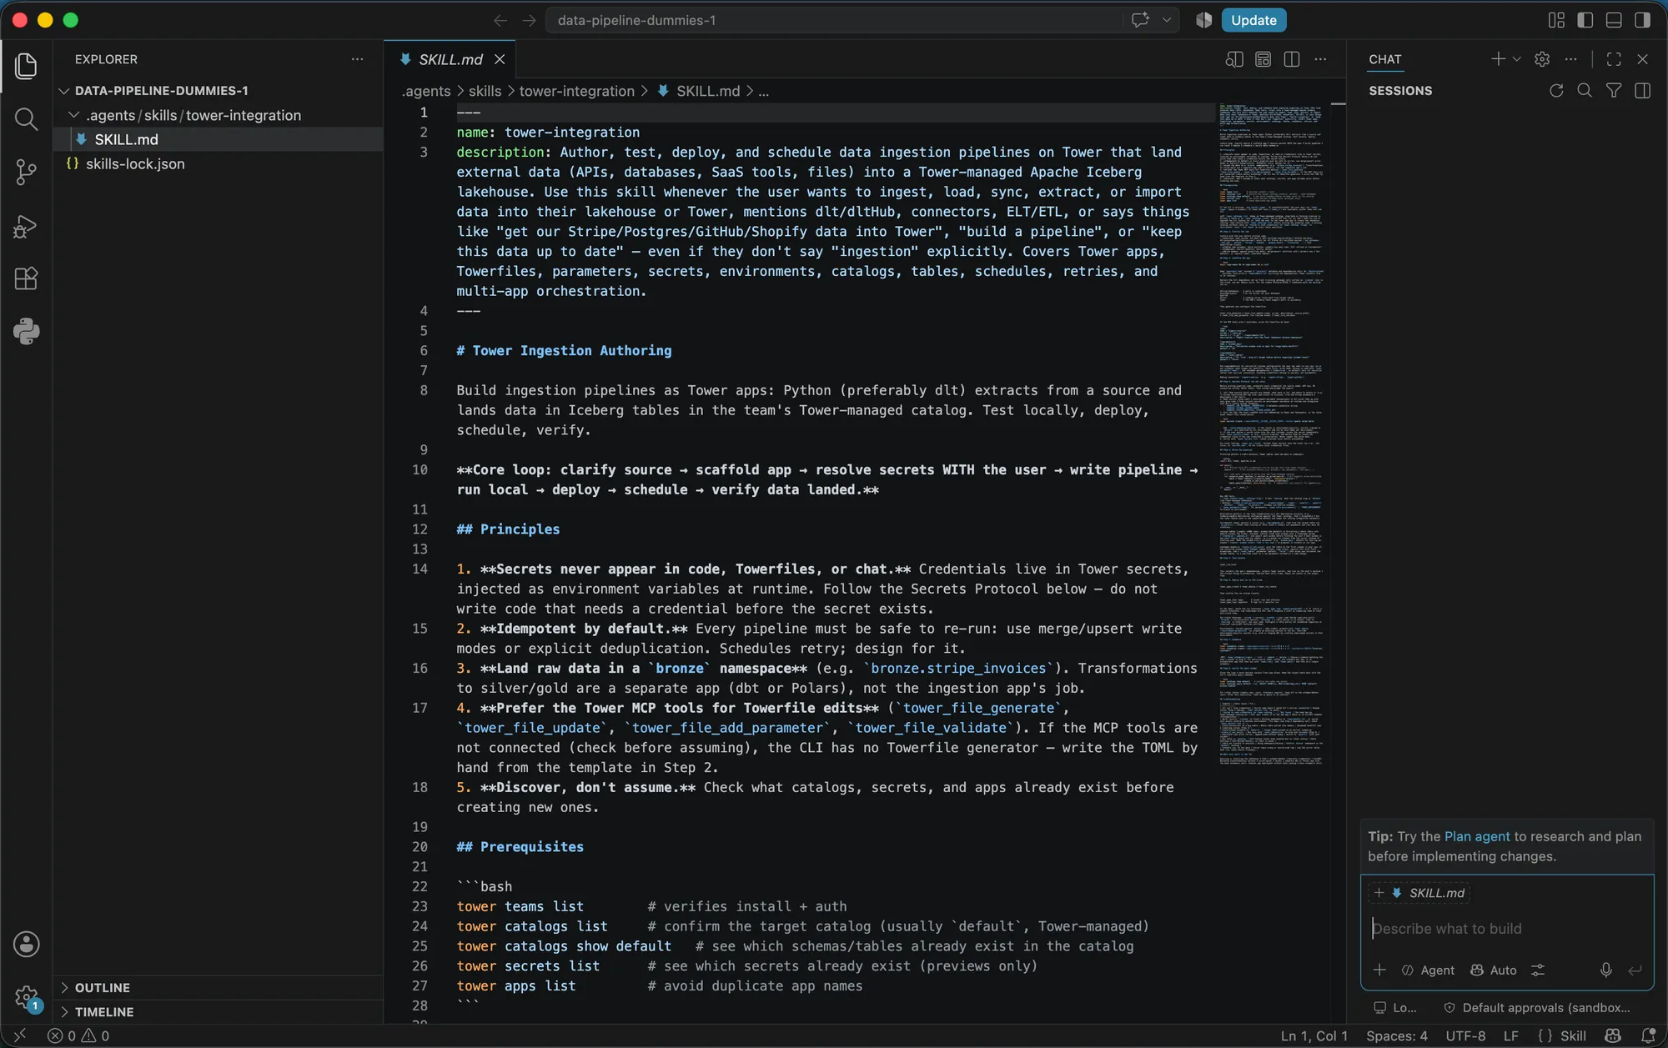The width and height of the screenshot is (1668, 1048).
Task: Click skills in the breadcrumb
Action: [x=485, y=91]
